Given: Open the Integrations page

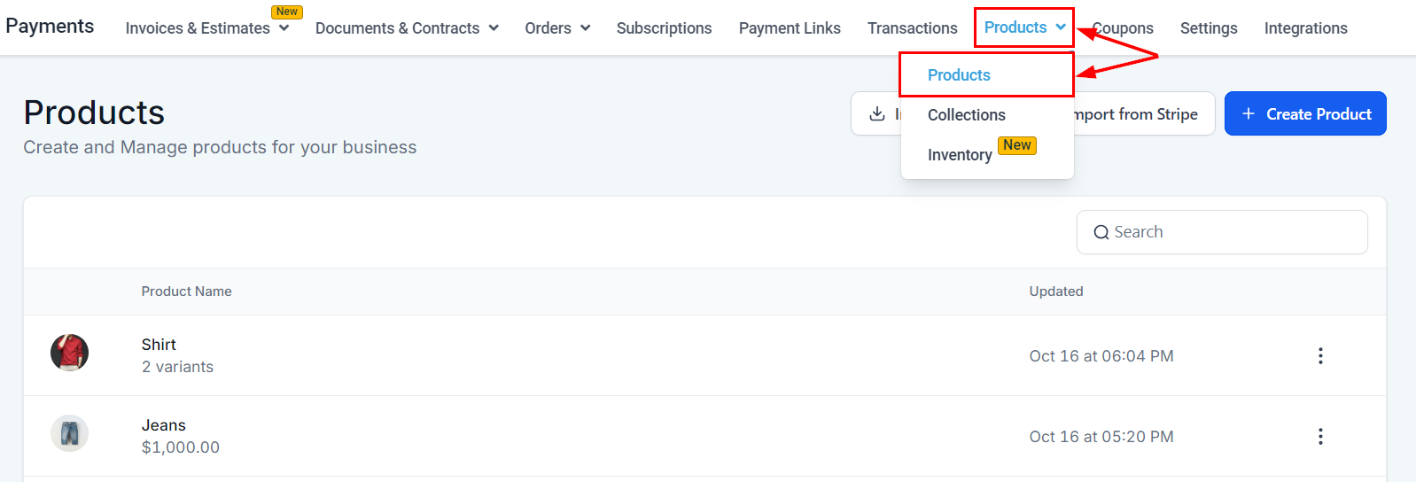Looking at the screenshot, I should pos(1305,28).
